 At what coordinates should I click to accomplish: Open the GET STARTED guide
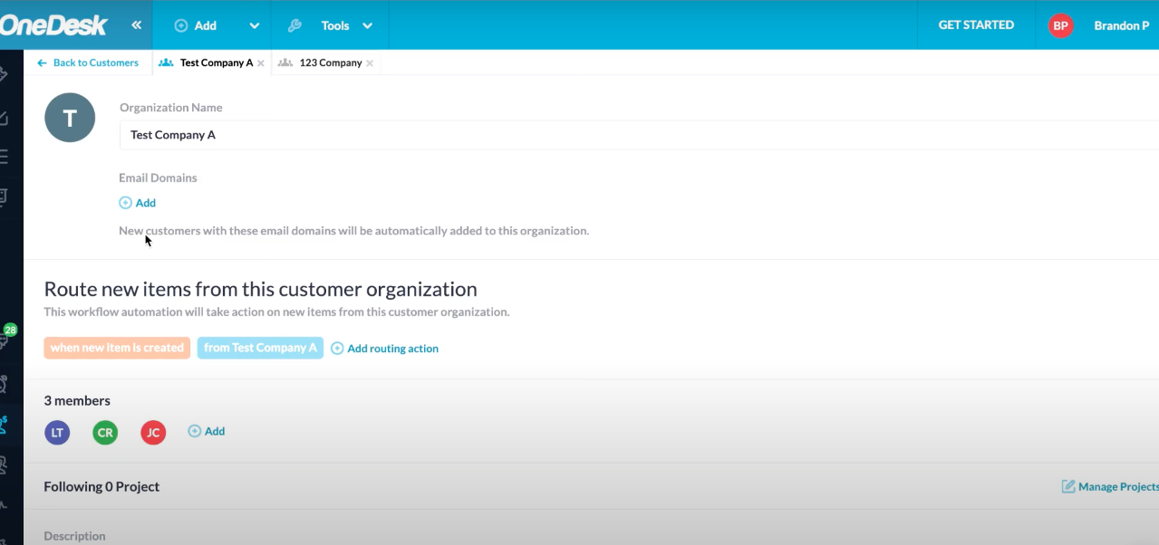976,25
